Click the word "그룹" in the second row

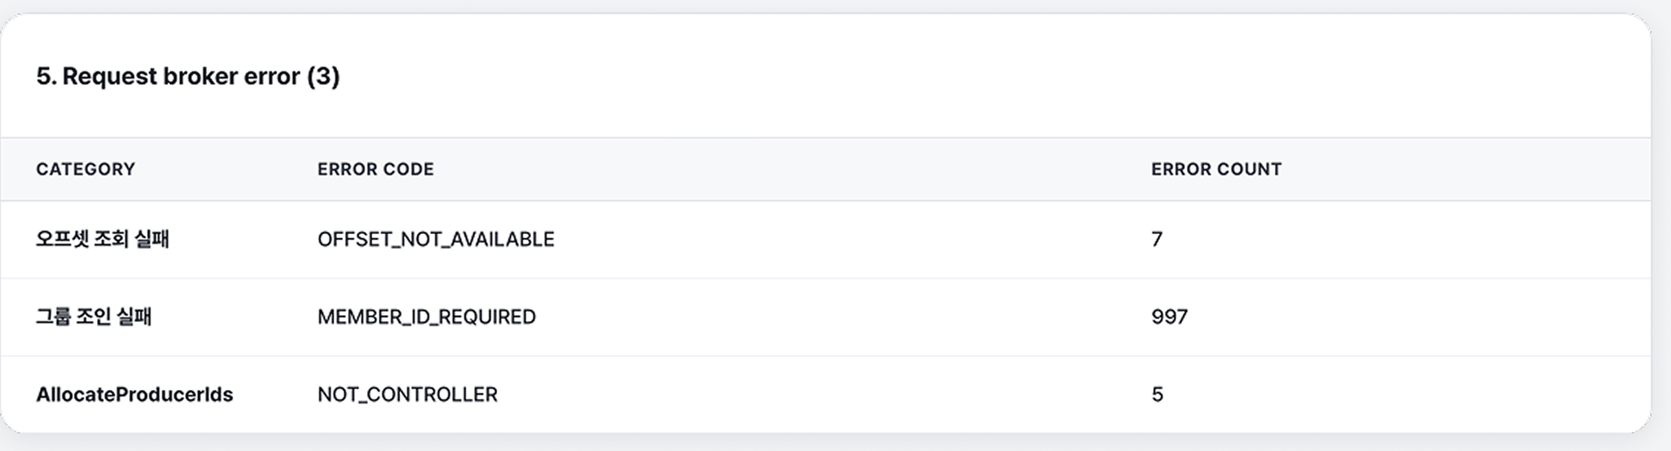[x=53, y=316]
